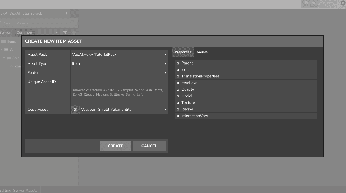Open the more options (...) menu for the pack

tap(73, 13)
